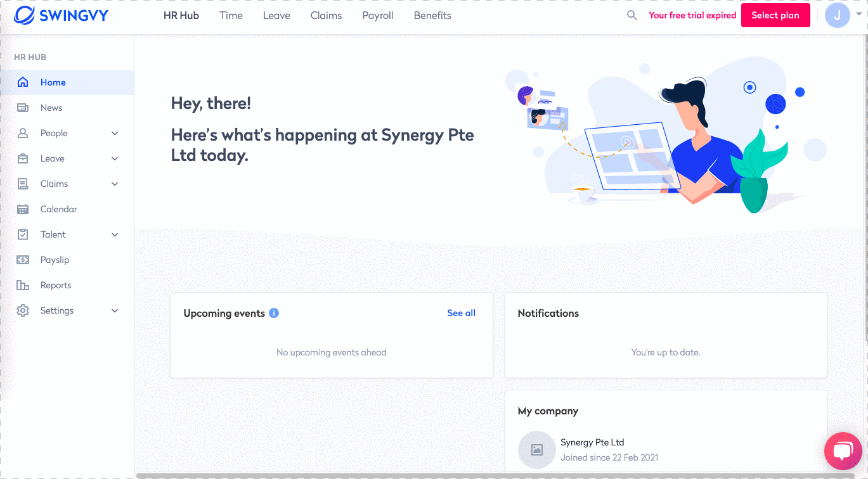Expand the Leave sidebar chevron
868x479 pixels.
click(x=115, y=158)
